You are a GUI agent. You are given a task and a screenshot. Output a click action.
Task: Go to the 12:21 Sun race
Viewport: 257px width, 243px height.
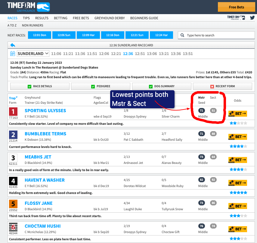(137, 35)
